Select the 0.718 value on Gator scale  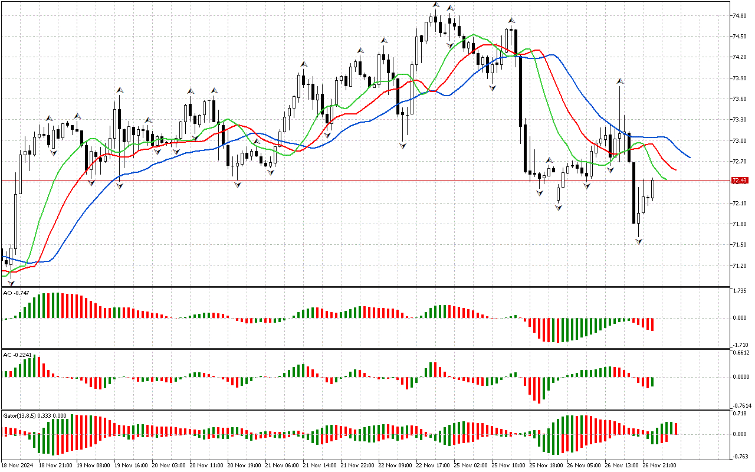click(x=740, y=414)
